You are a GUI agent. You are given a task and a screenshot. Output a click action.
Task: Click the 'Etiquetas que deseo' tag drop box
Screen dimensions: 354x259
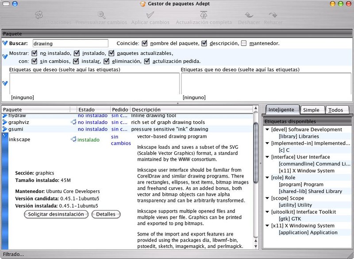click(94, 83)
